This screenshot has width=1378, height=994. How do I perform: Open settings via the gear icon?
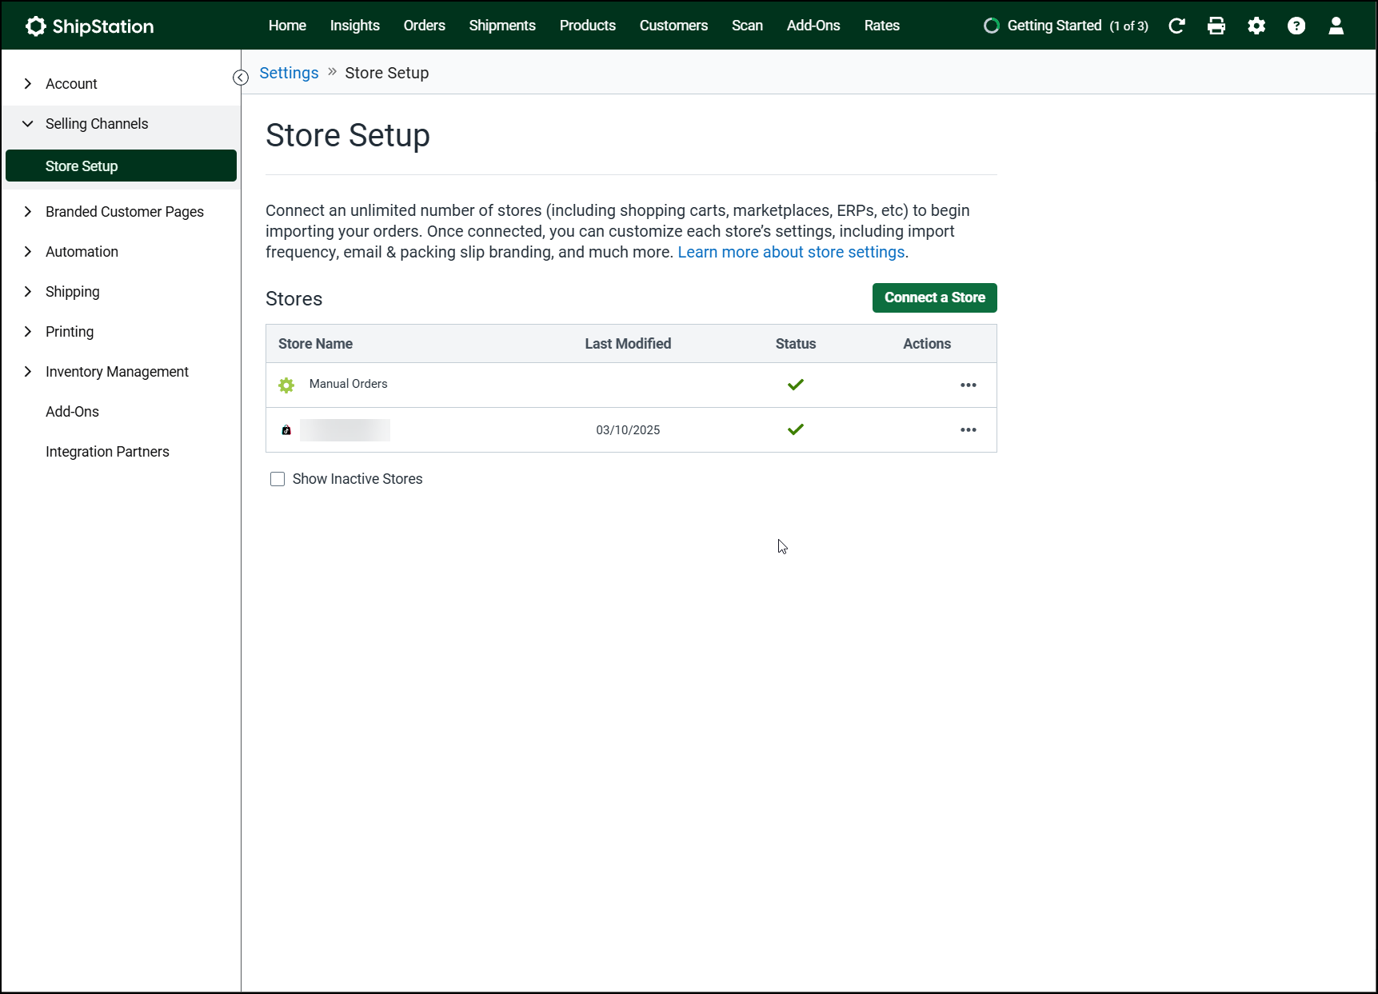coord(1256,26)
